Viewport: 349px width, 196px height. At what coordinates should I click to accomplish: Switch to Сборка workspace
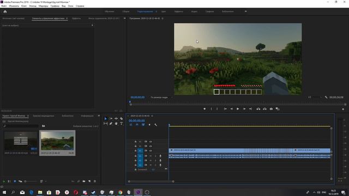(x=126, y=11)
